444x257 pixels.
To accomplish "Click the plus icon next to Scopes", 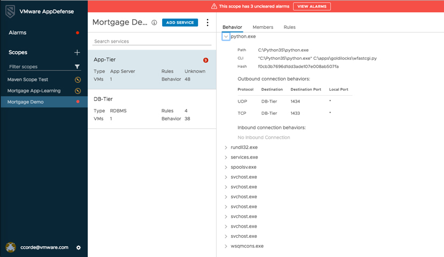I will click(77, 52).
